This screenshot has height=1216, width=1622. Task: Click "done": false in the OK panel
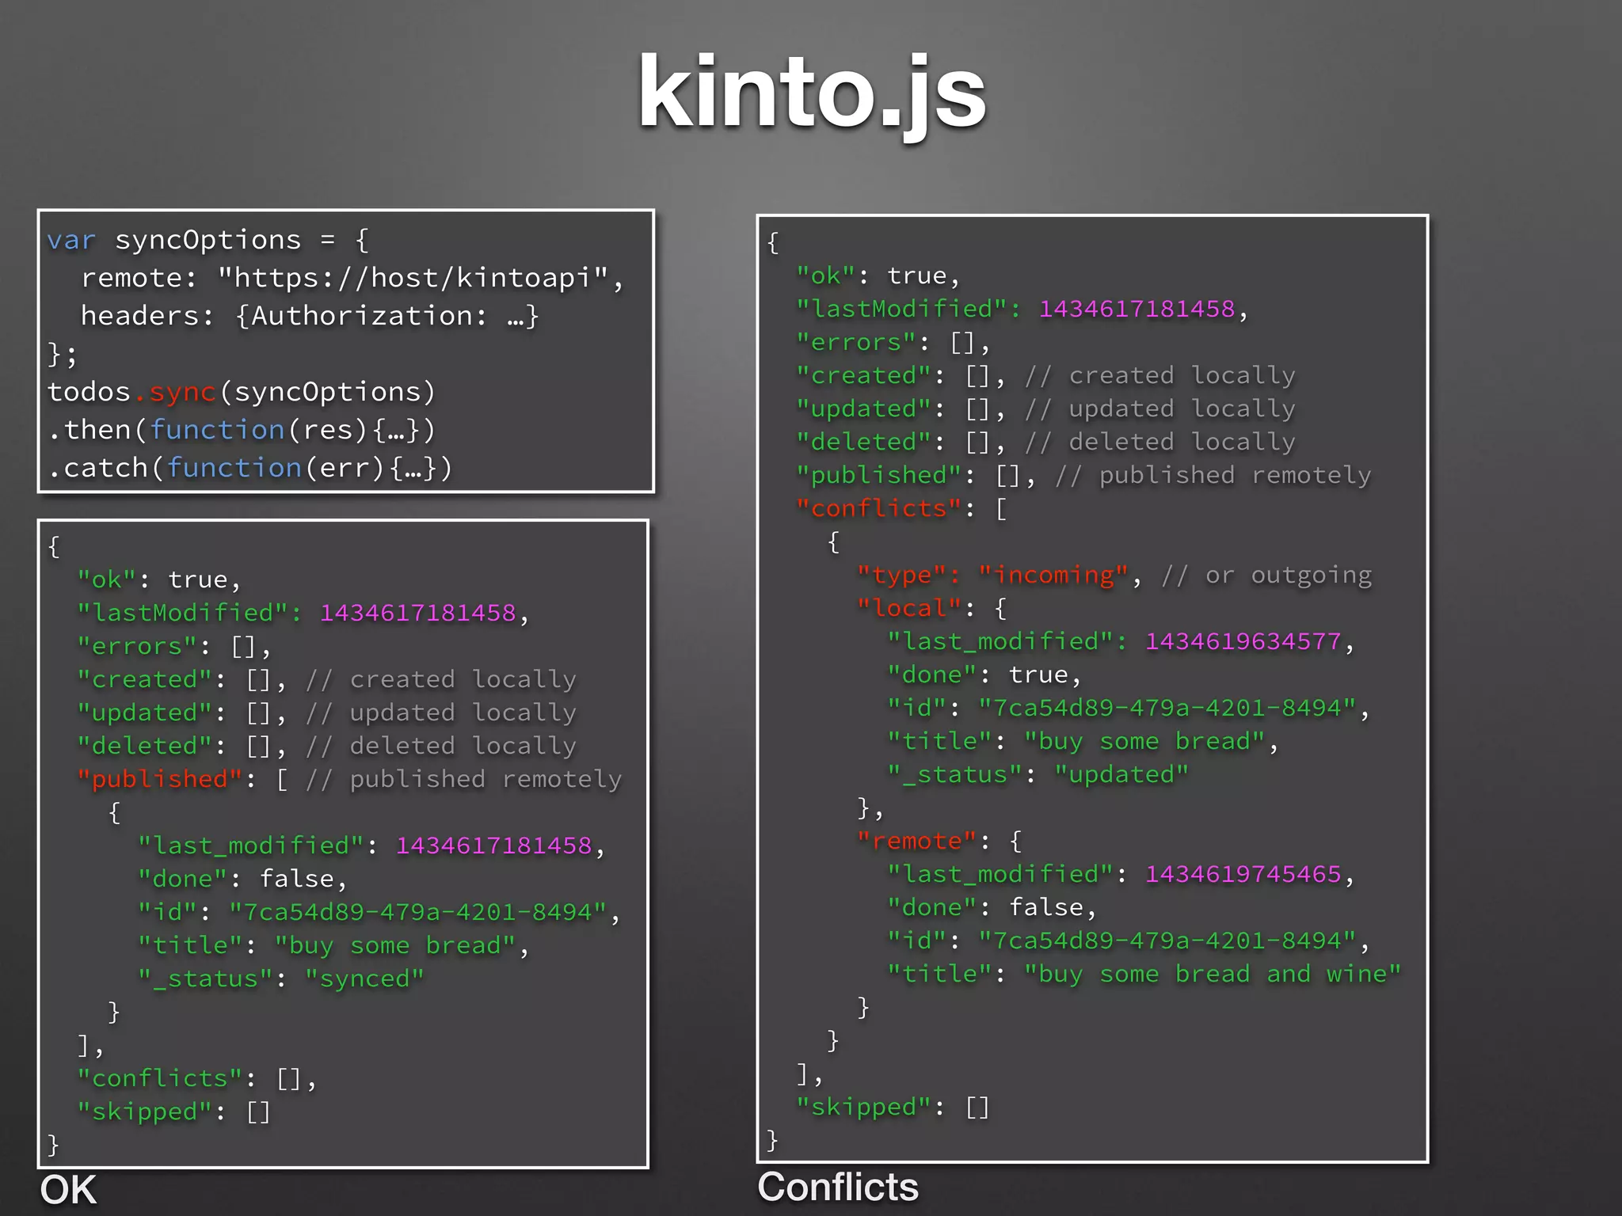pyautogui.click(x=242, y=879)
